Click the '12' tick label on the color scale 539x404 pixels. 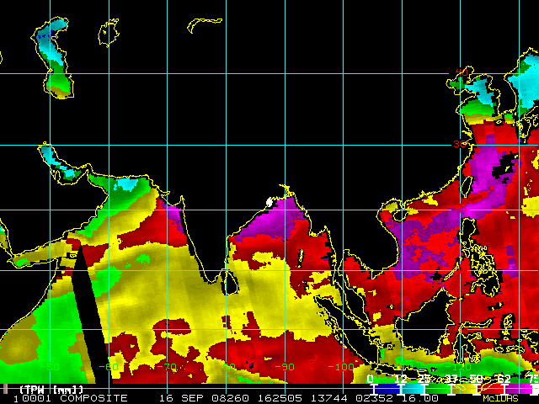coord(401,380)
